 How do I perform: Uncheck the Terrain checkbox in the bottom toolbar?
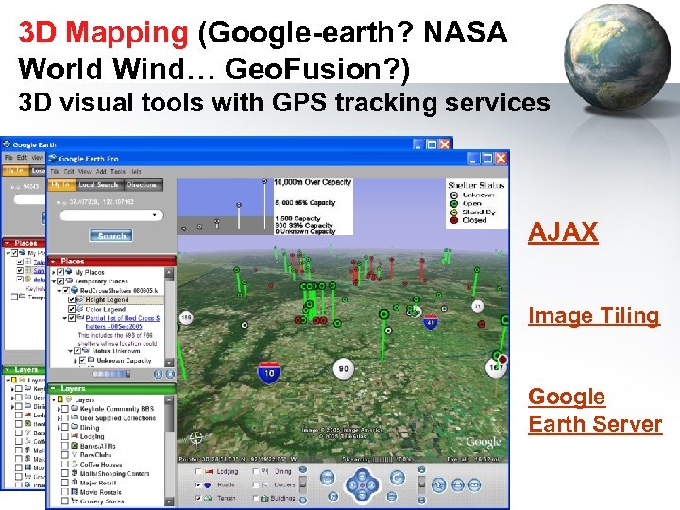pos(198,498)
